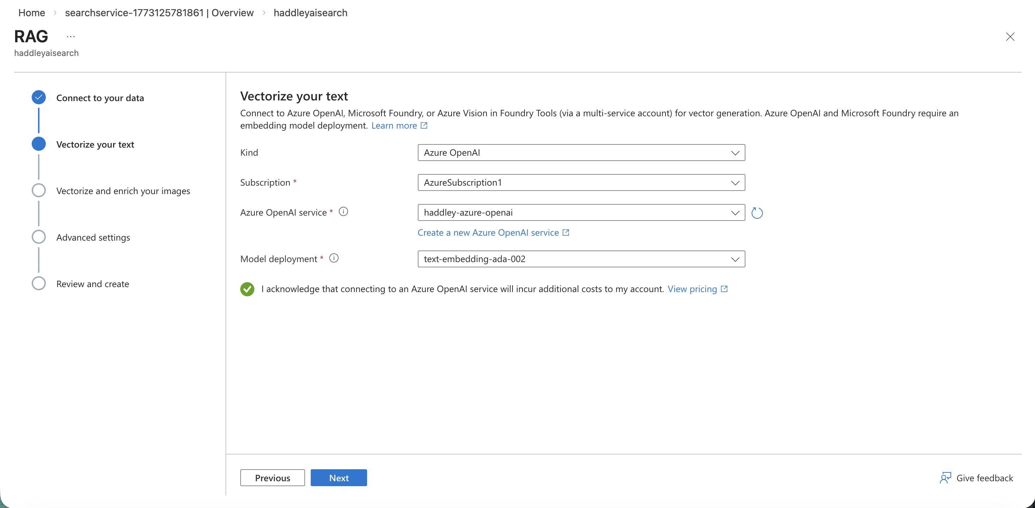Toggle the additional costs acknowledgement checkbox
Screen dimensions: 1035x508
[247, 289]
